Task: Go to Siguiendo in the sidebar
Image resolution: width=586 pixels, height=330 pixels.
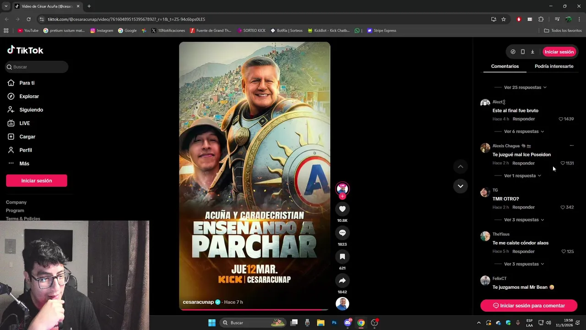Action: pyautogui.click(x=25, y=110)
